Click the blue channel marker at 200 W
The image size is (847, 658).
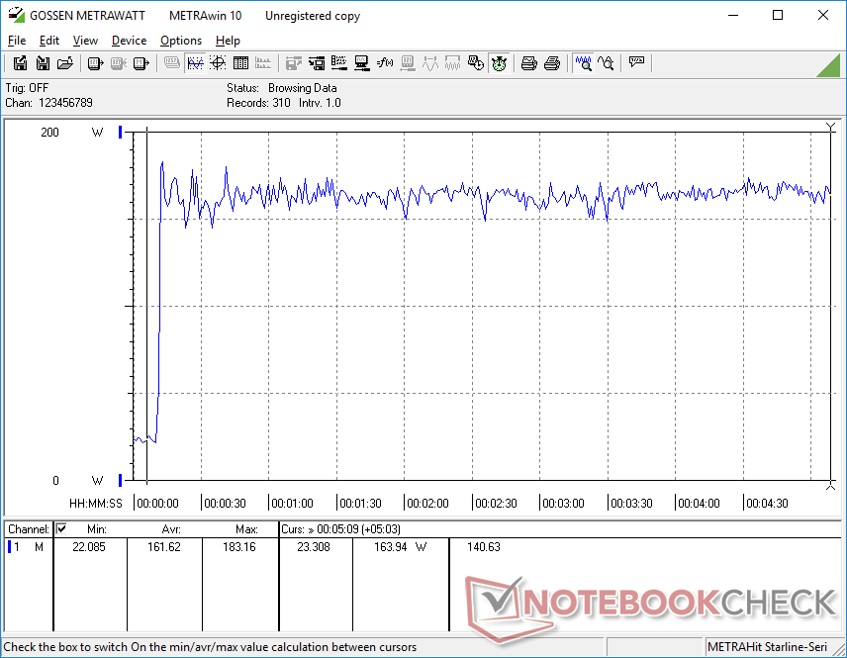pos(120,132)
